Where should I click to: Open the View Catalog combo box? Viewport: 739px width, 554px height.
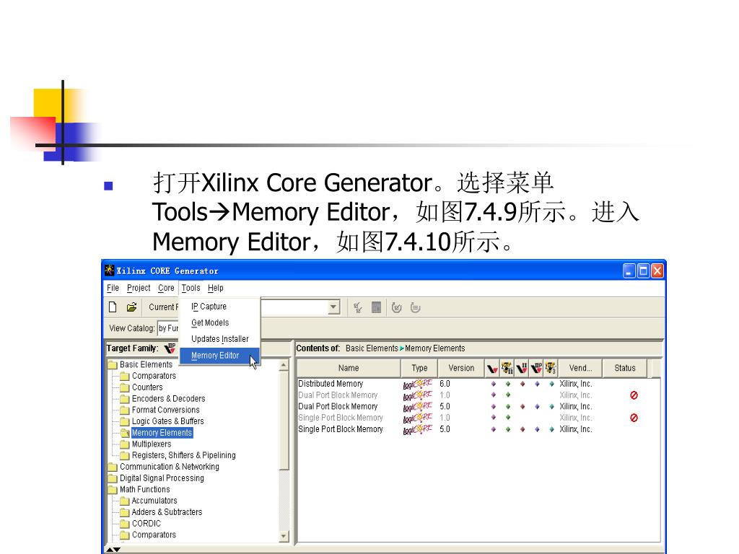[x=167, y=328]
